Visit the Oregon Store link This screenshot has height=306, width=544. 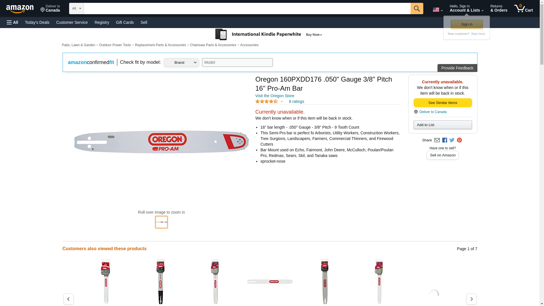275,96
